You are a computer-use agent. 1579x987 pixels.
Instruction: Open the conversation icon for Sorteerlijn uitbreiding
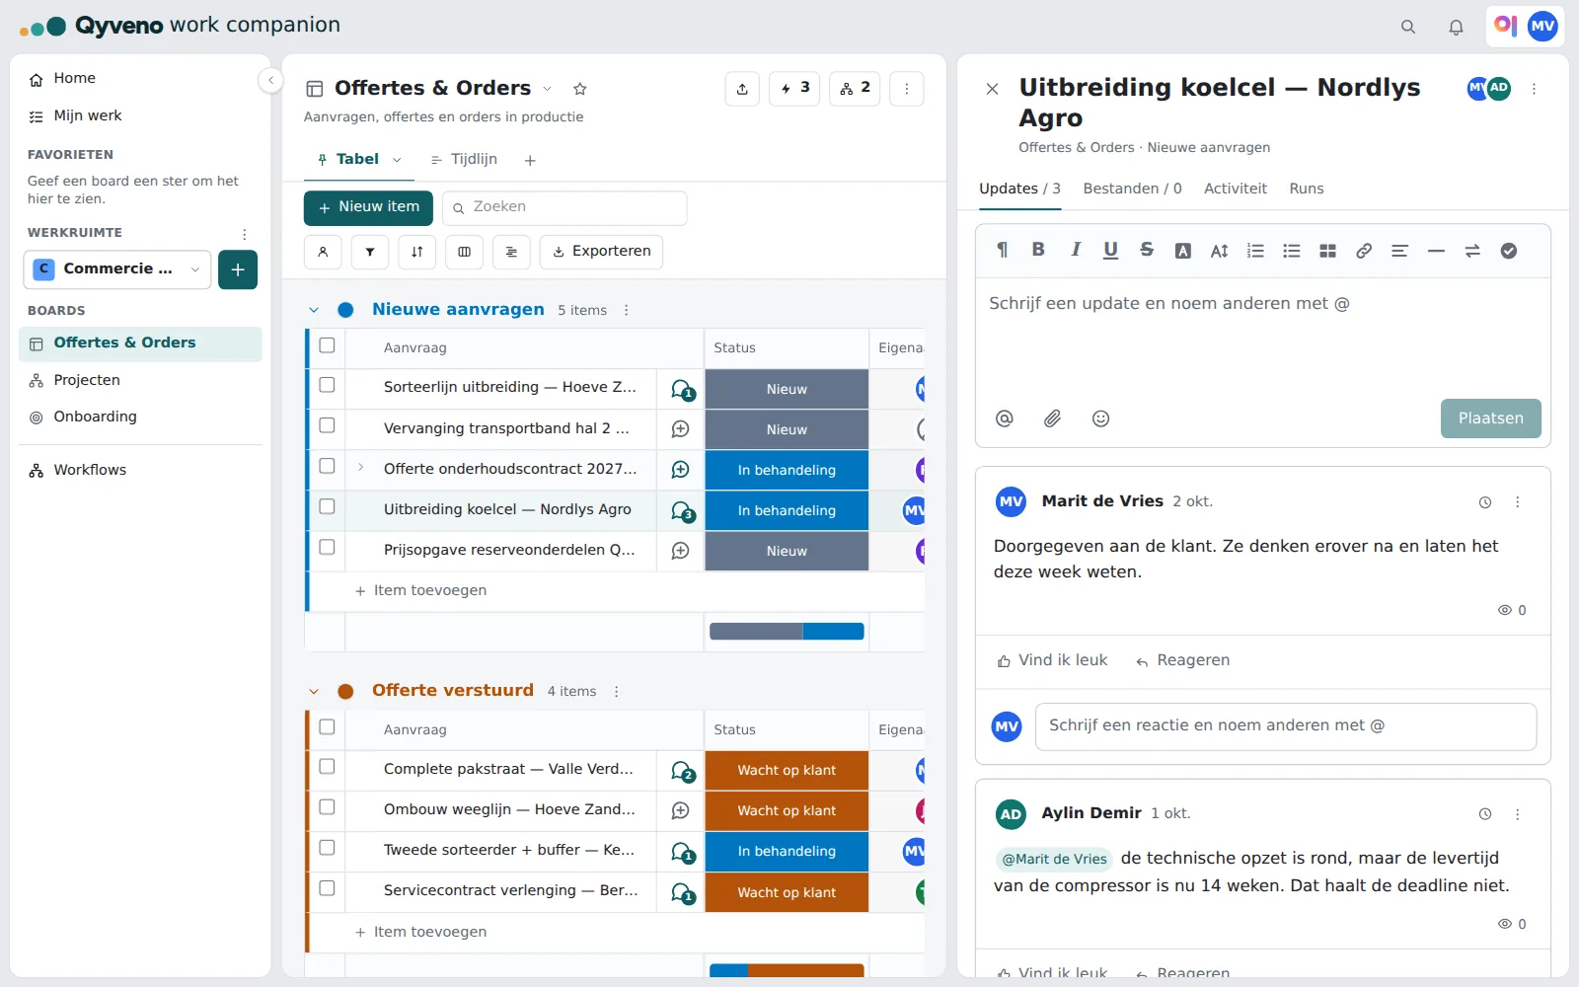(x=682, y=390)
